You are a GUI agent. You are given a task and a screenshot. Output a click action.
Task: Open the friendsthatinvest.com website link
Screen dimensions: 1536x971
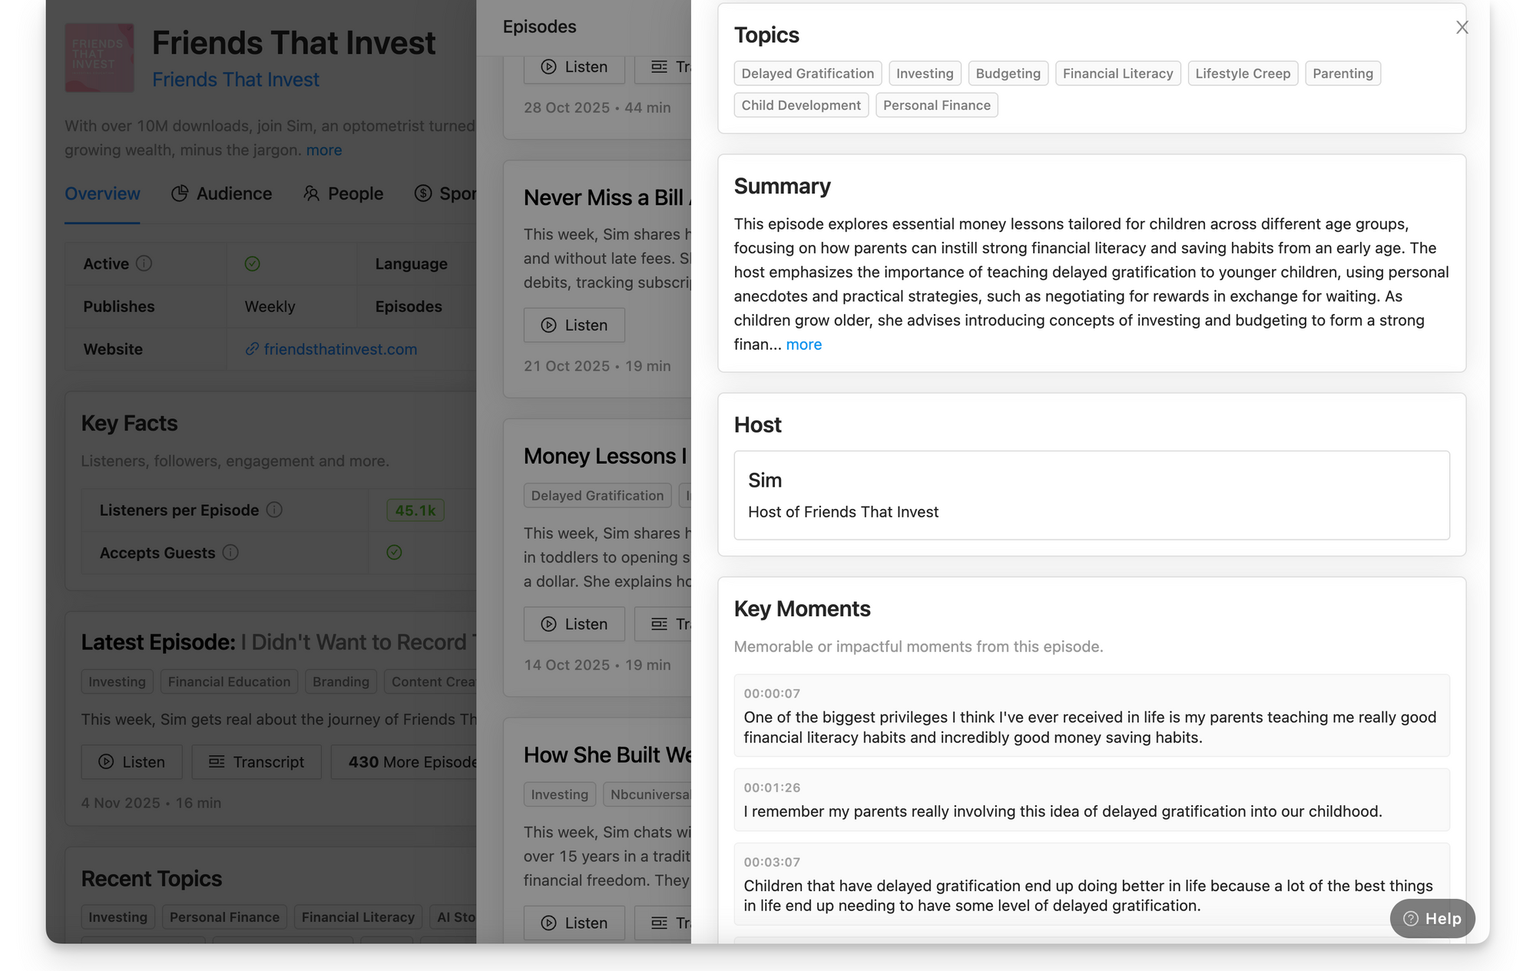[340, 349]
